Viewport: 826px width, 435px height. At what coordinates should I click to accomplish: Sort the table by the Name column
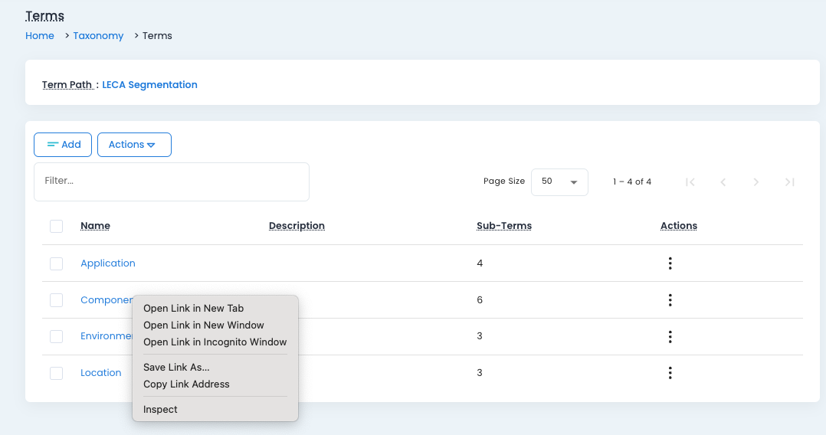click(x=95, y=226)
